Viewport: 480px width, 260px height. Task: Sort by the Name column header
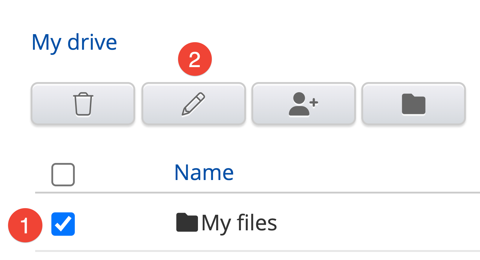click(204, 173)
